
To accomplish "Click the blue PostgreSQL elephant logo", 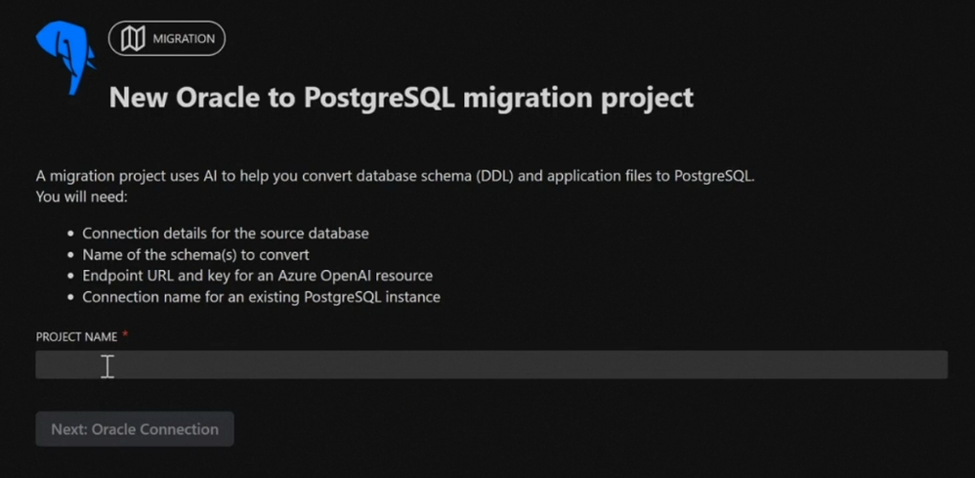I will pos(64,57).
